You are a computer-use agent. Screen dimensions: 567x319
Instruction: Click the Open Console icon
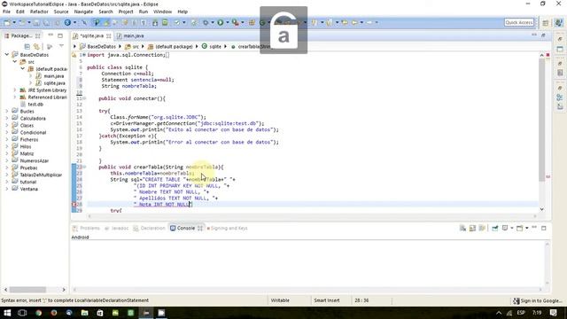click(520, 228)
